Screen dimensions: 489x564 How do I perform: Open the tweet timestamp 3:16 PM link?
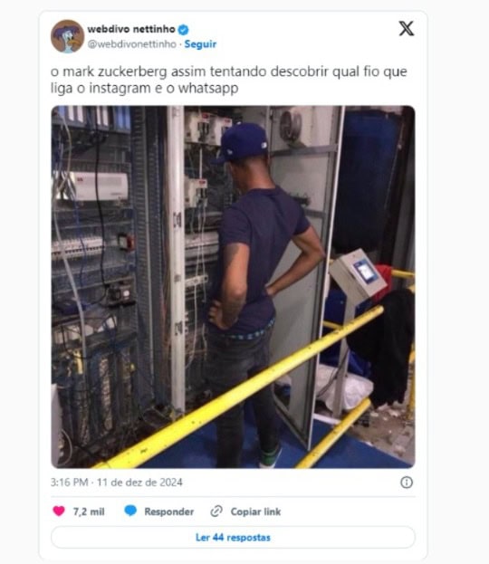click(69, 483)
